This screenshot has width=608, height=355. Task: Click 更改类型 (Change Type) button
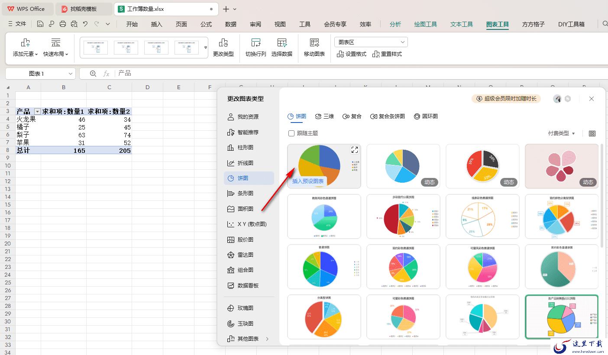tap(223, 48)
